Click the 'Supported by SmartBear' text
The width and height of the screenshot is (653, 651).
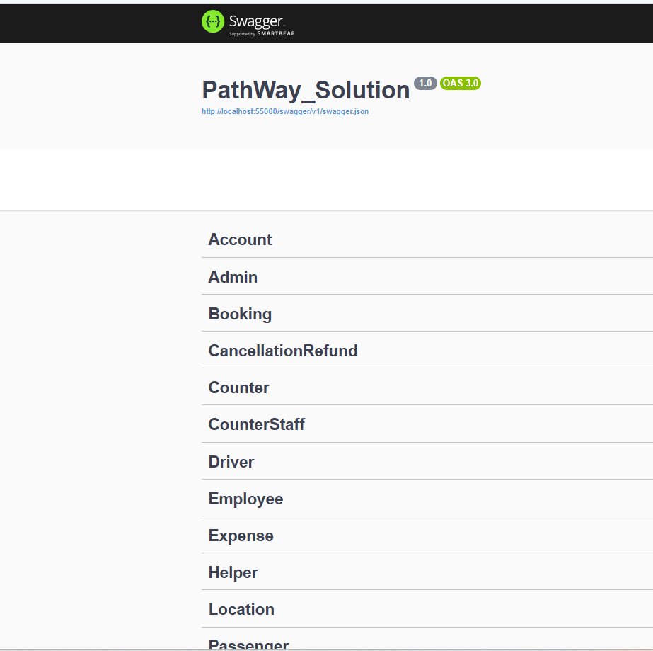point(261,33)
